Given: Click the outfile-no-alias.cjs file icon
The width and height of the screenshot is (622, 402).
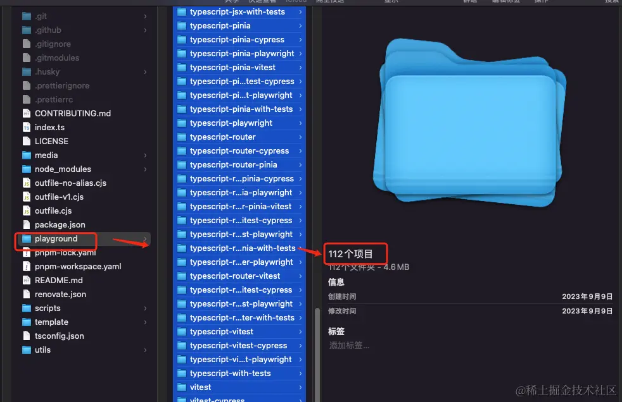Looking at the screenshot, I should click(x=27, y=183).
